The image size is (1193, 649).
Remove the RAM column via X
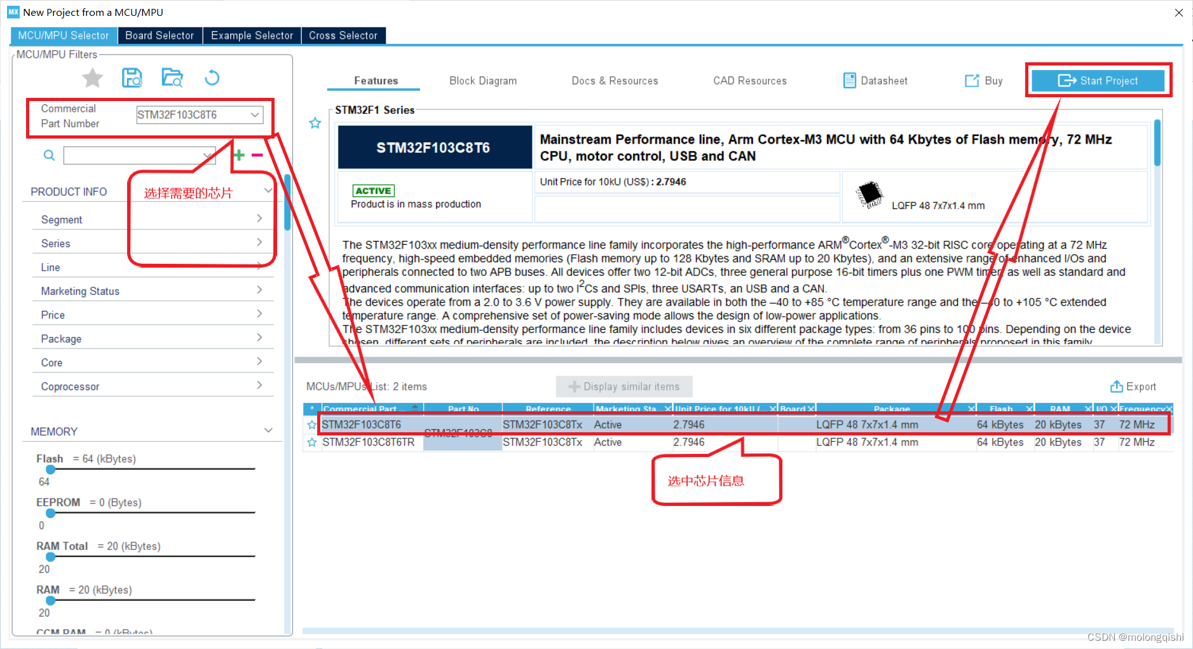click(x=1088, y=409)
